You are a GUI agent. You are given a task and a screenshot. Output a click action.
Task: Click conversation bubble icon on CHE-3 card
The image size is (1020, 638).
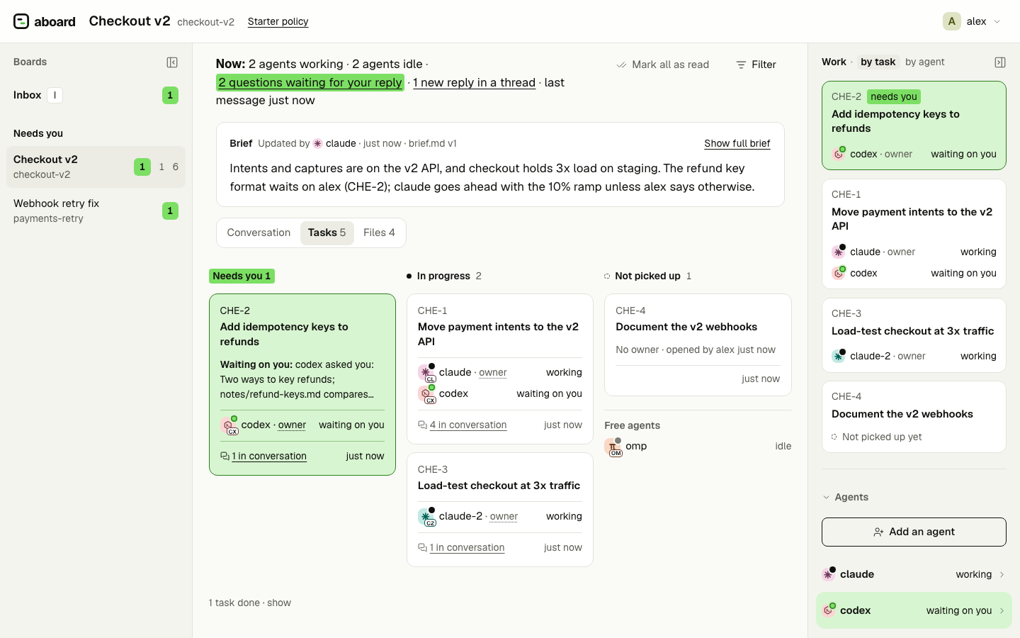pyautogui.click(x=422, y=547)
